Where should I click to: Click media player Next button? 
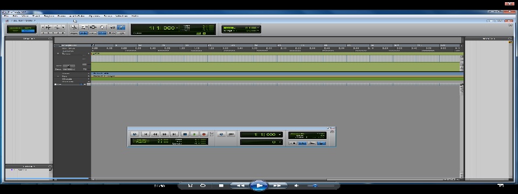pos(277,186)
